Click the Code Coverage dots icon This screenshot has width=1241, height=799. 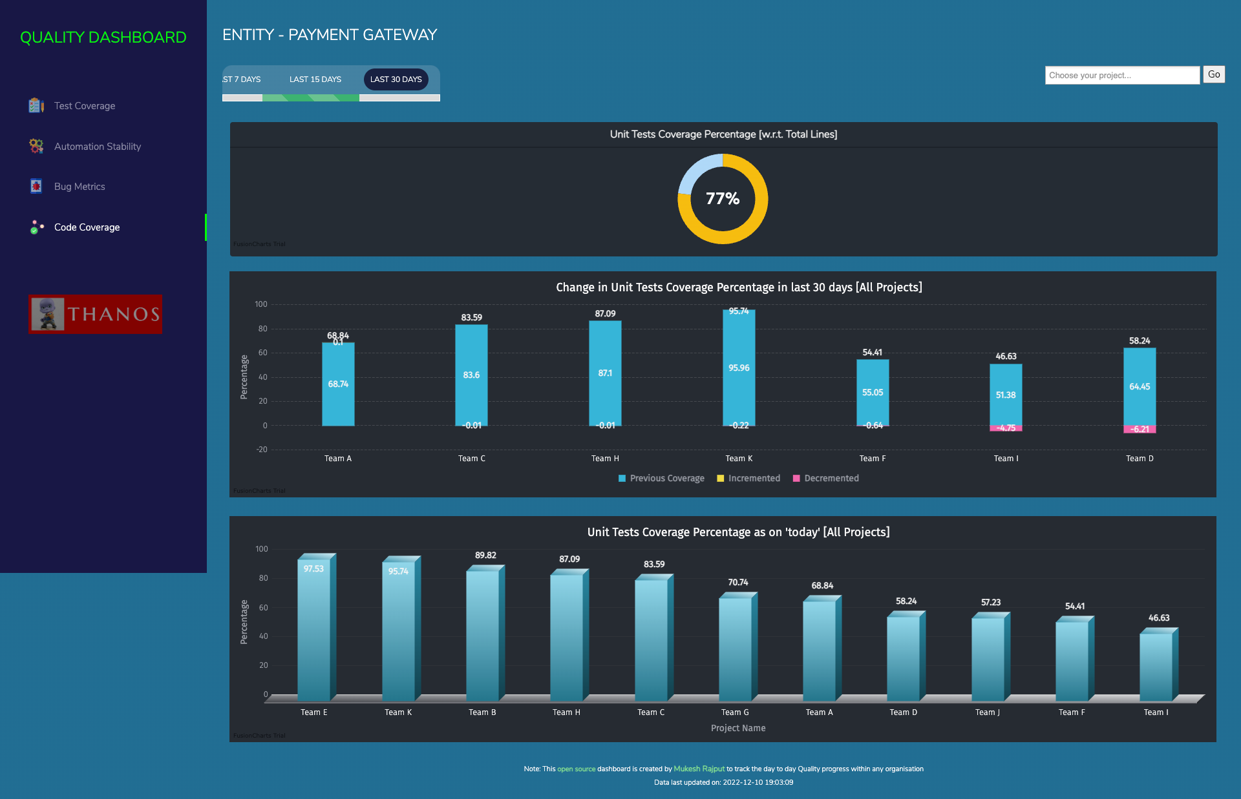(36, 227)
